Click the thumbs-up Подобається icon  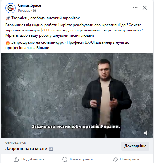click(16, 159)
